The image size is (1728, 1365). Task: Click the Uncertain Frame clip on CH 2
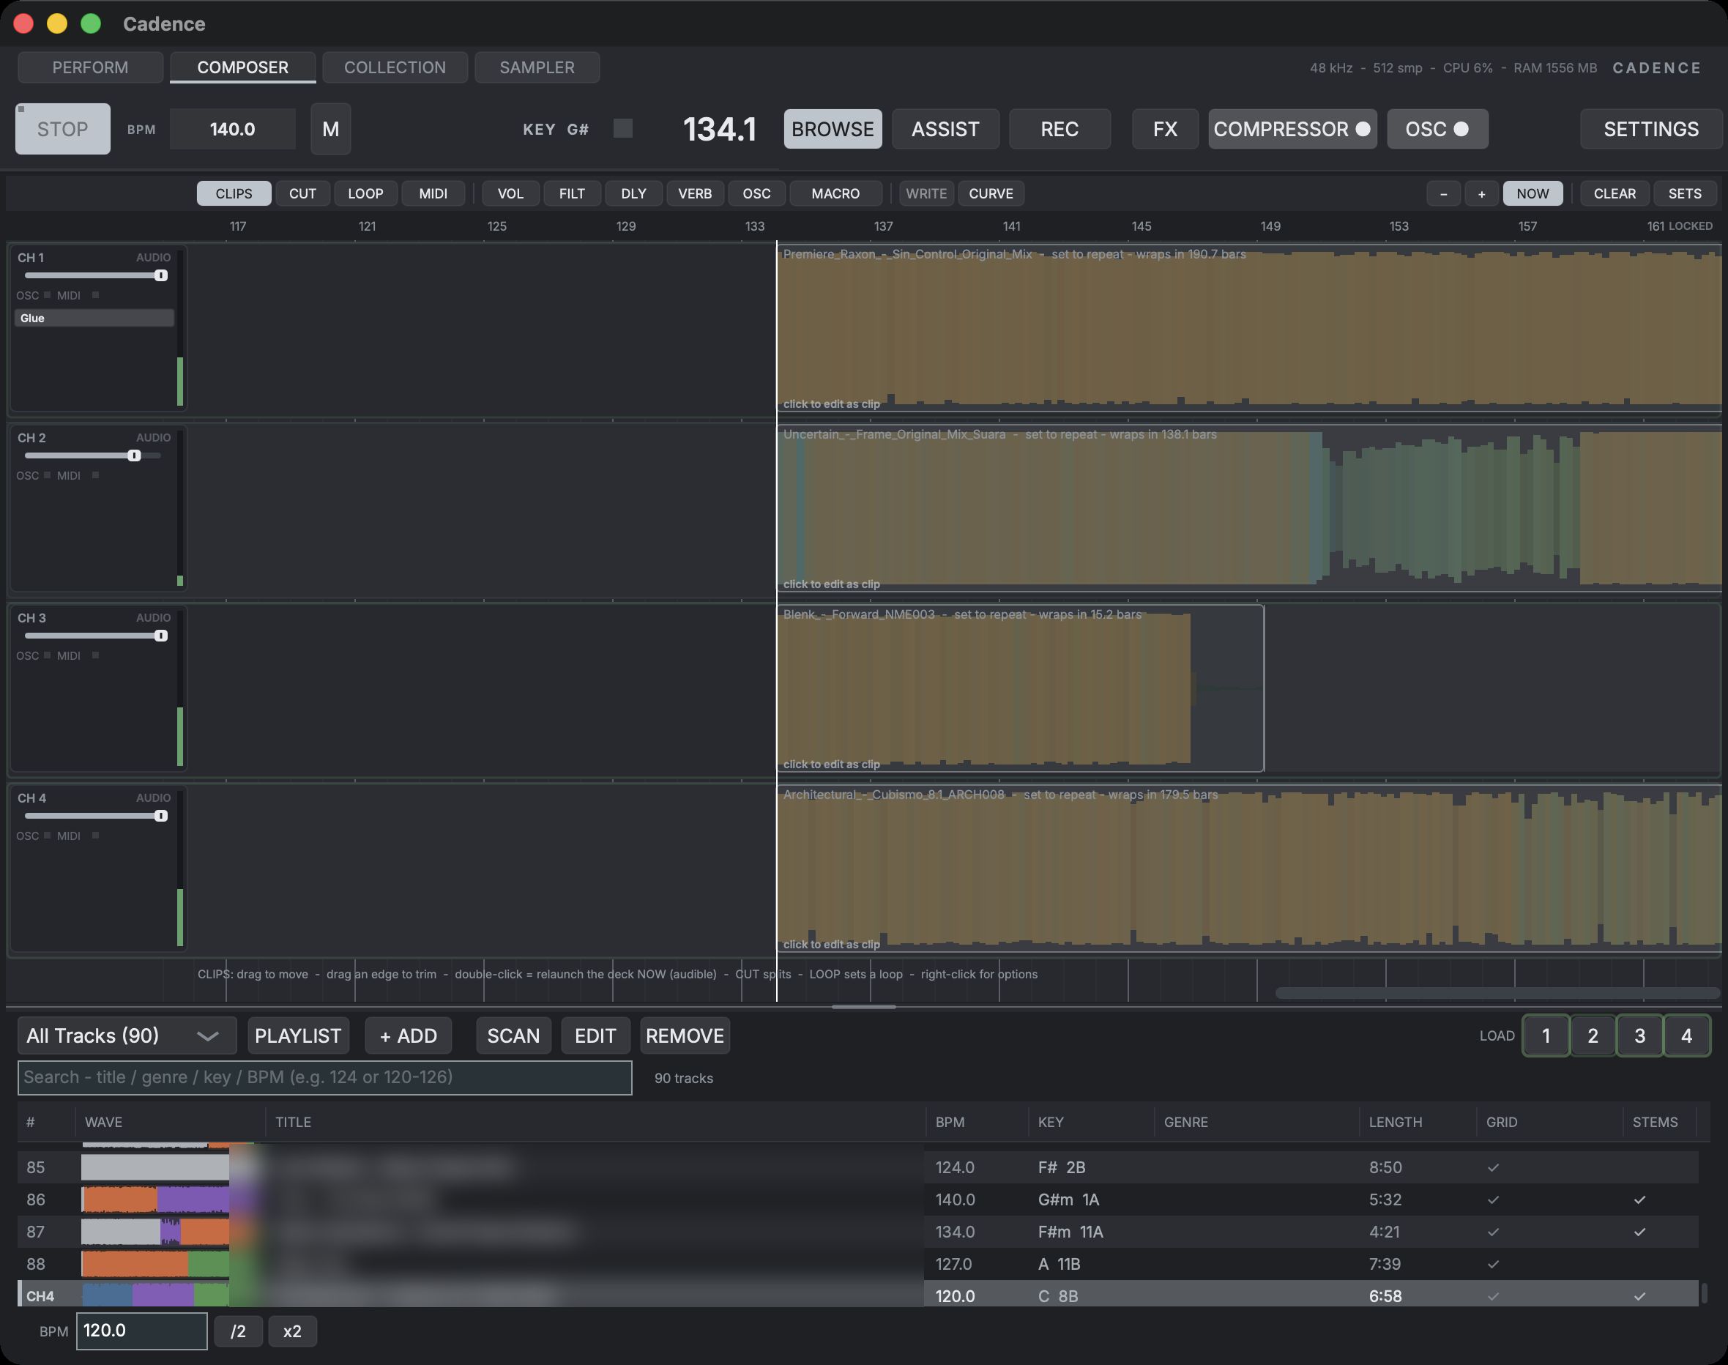coord(1248,508)
